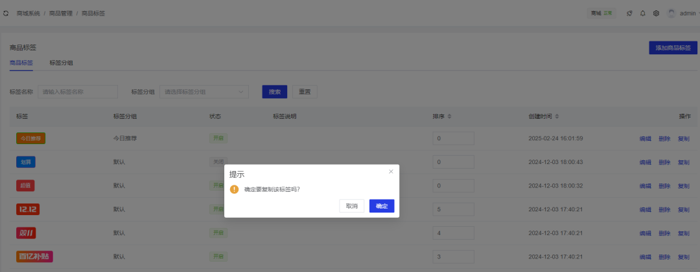Open the notification bell
Viewport: 700px width, 272px height.
point(643,13)
